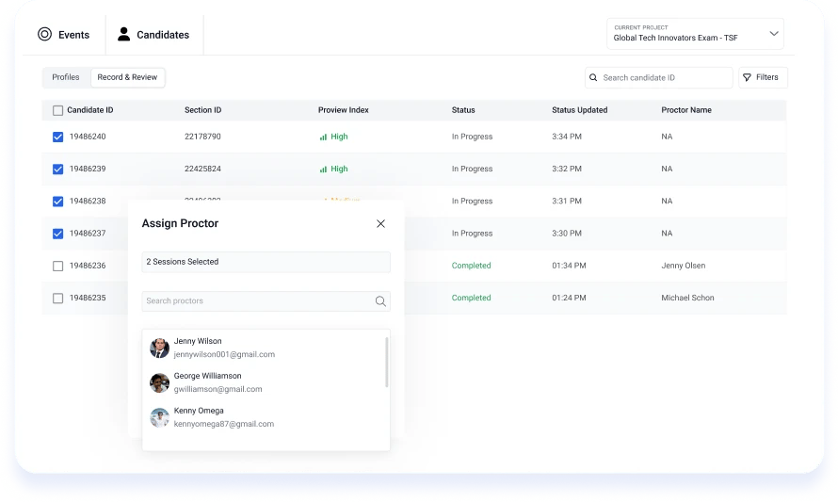Click the project dropdown chevron arrow
Screen dimensions: 838x502
(773, 33)
